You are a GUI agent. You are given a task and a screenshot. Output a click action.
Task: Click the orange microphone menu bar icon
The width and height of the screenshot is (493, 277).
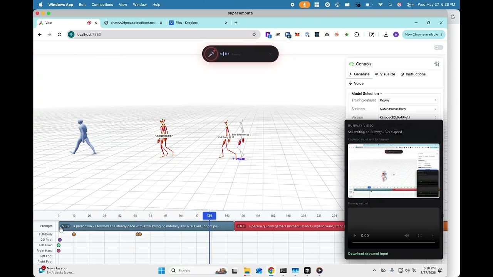pyautogui.click(x=305, y=5)
